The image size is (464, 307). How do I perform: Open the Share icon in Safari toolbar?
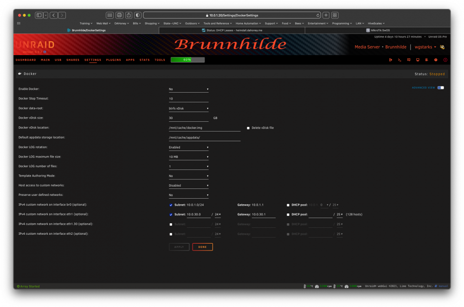pos(129,15)
